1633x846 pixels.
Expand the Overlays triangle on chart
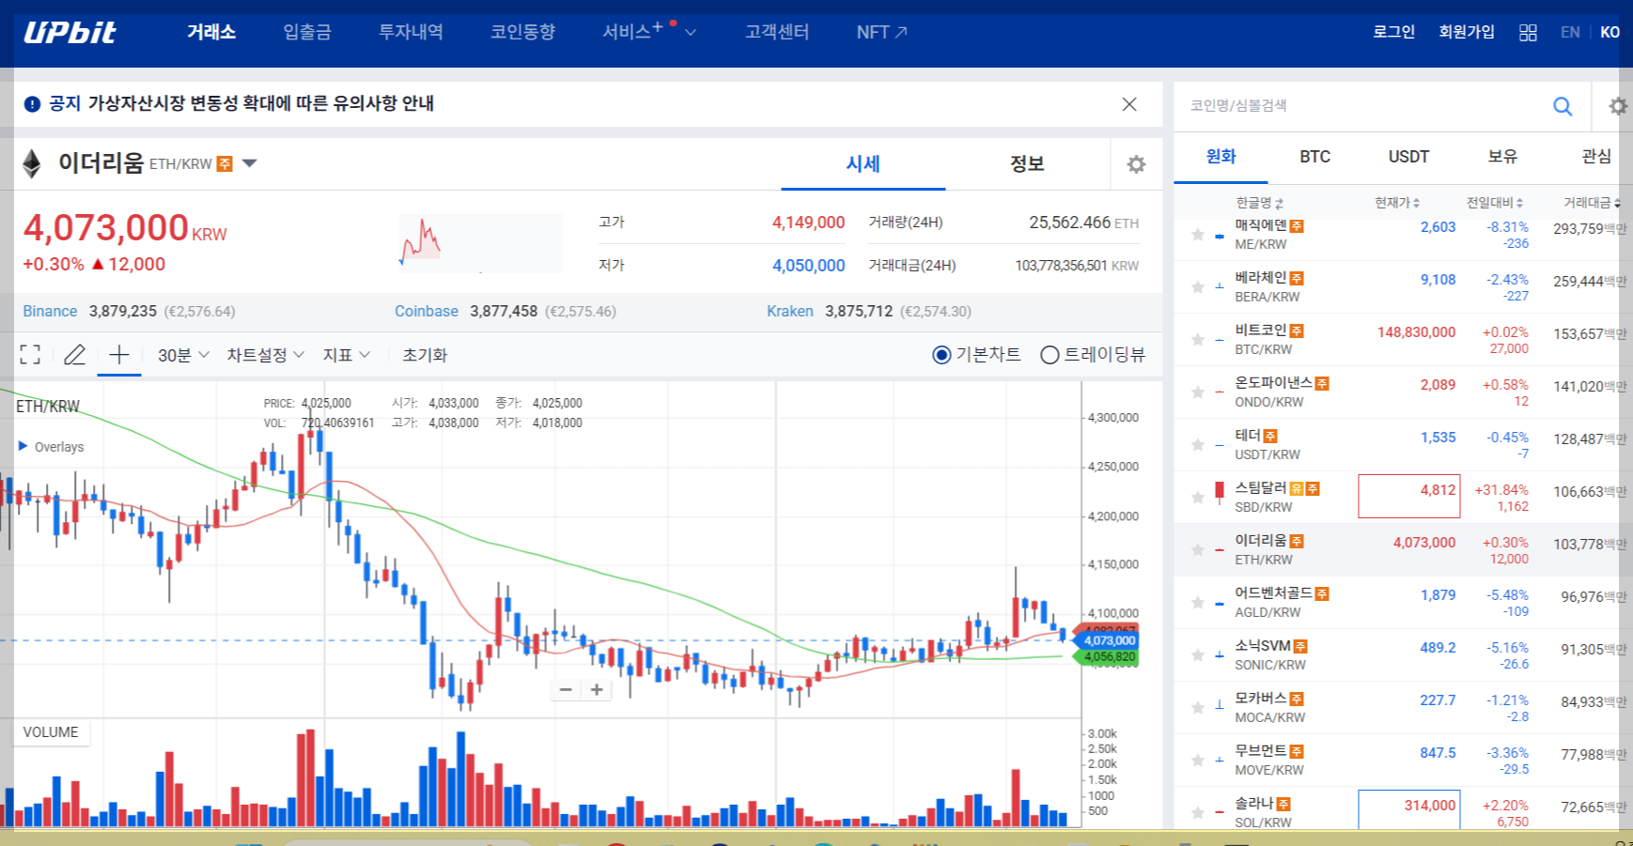(23, 446)
